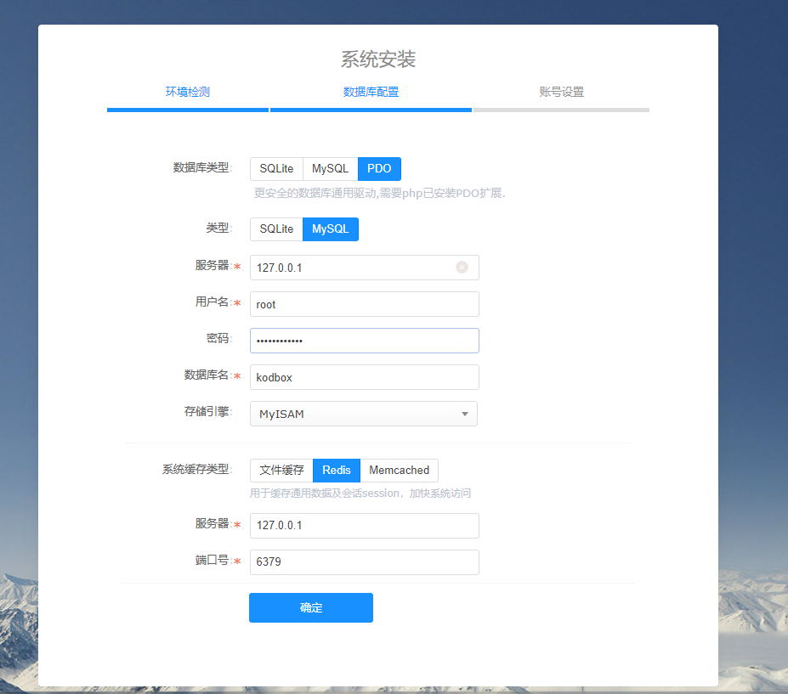Focus the database server 127.0.0.1 field
Viewport: 788px width, 694px height.
click(365, 268)
